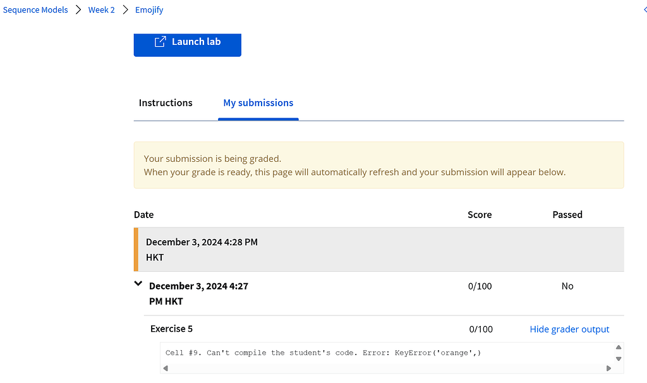The image size is (647, 383).
Task: Click the chevron at the top-right edge
Action: [x=644, y=10]
